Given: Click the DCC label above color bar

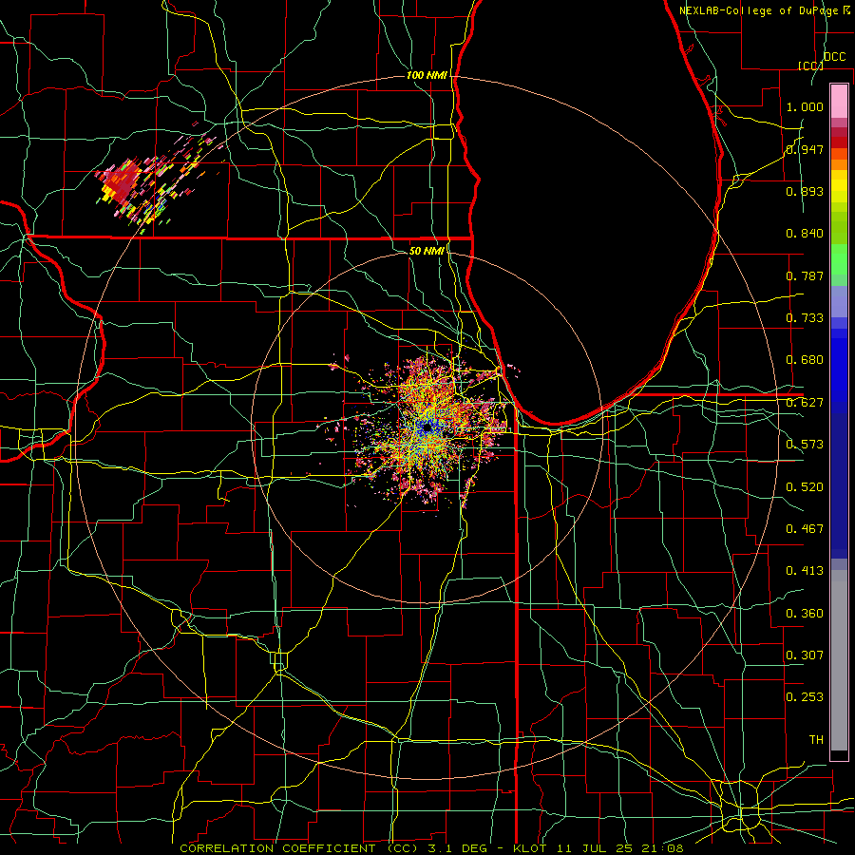Looking at the screenshot, I should (834, 57).
